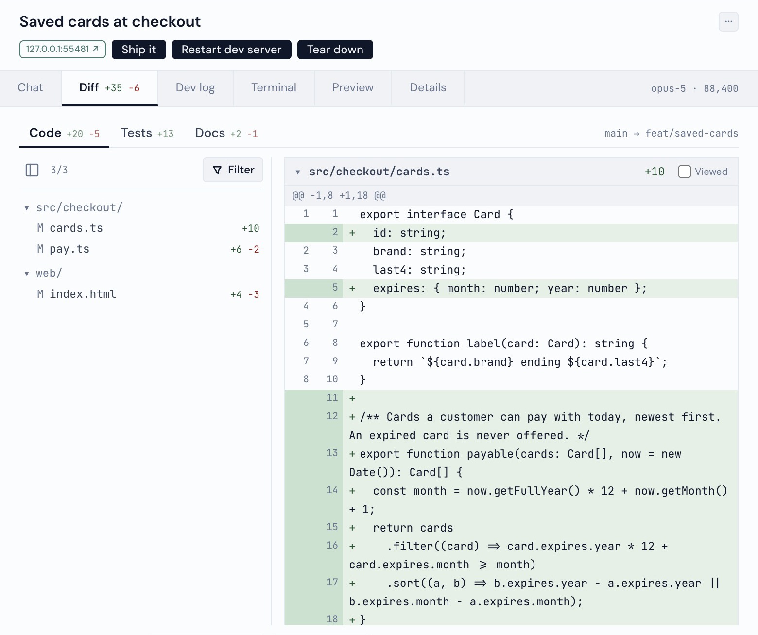The height and width of the screenshot is (635, 758).
Task: Click Restart dev server
Action: click(232, 50)
